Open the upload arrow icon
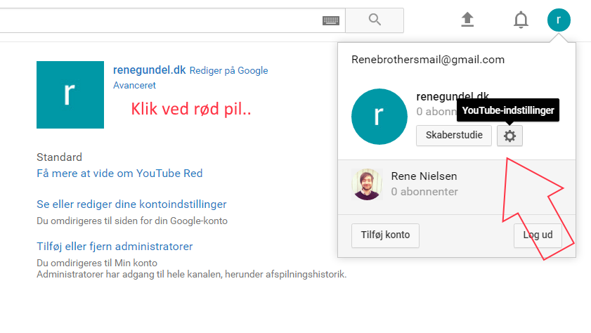The image size is (591, 333). coord(467,20)
